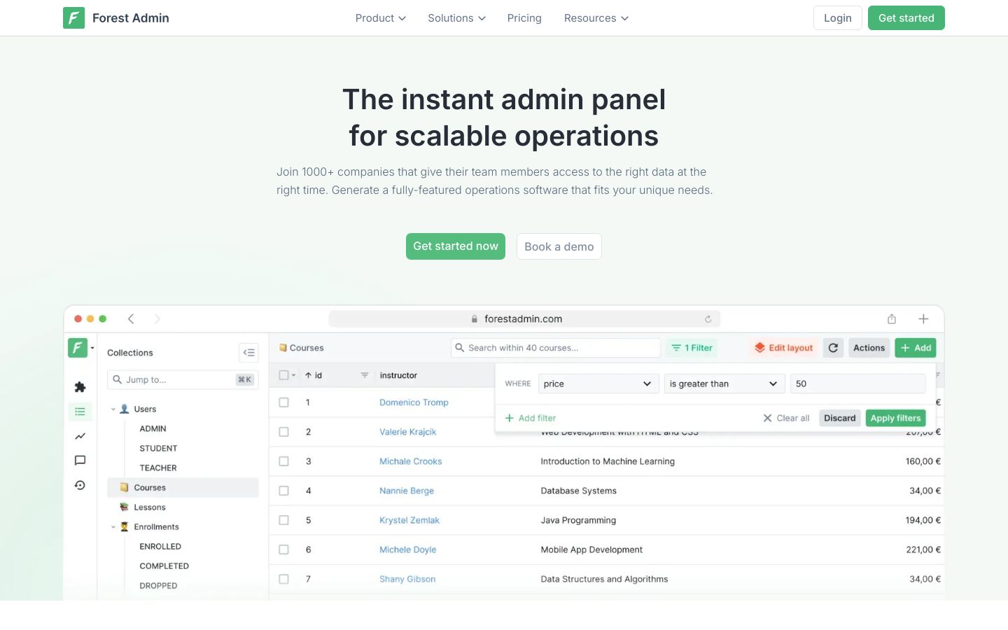The height and width of the screenshot is (630, 1008).
Task: Click the Get started header button
Action: click(x=906, y=18)
